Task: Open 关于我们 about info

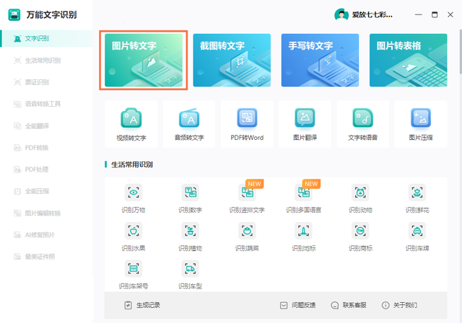Action: click(399, 306)
